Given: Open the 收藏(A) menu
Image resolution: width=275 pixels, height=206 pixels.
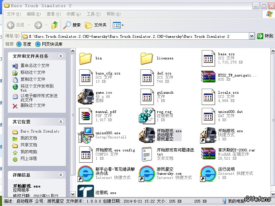Looking at the screenshot, I should tap(74, 14).
